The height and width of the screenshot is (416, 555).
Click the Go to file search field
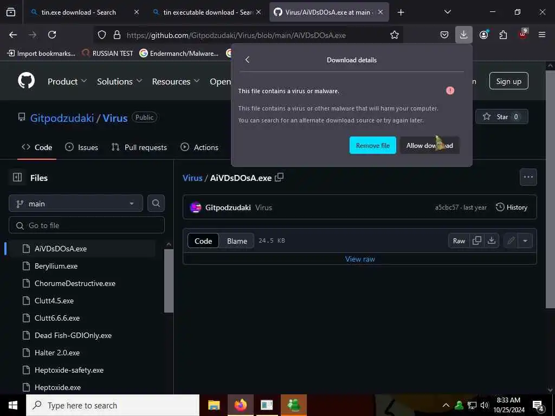click(87, 225)
